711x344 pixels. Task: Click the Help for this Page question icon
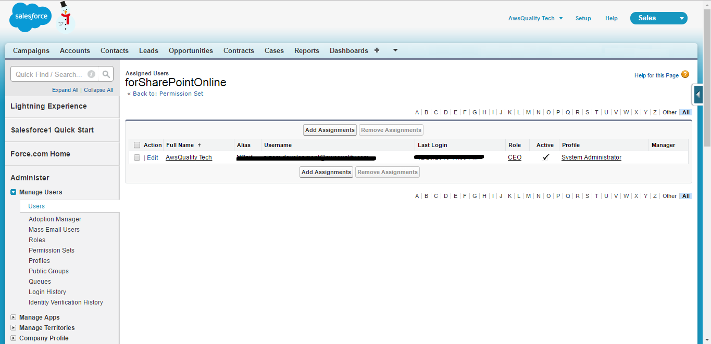pyautogui.click(x=685, y=75)
